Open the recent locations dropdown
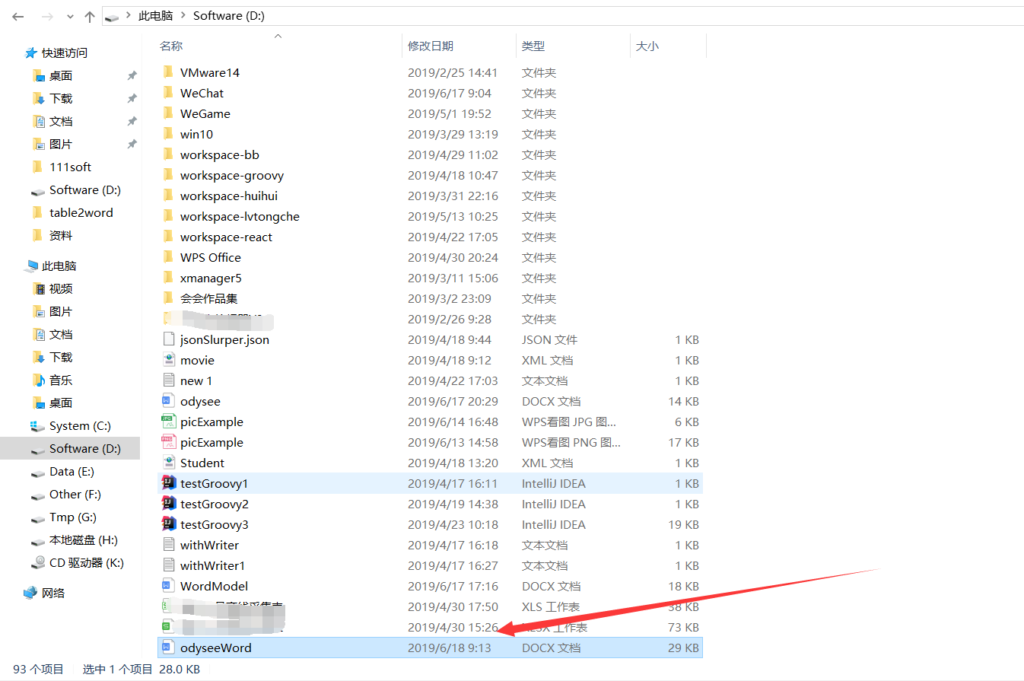The height and width of the screenshot is (681, 1024). (69, 15)
